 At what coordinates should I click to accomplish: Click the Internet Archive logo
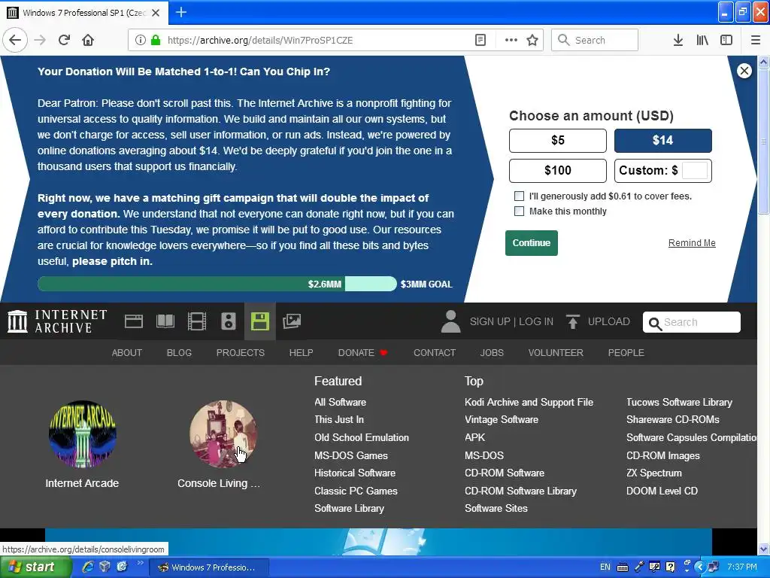(57, 321)
